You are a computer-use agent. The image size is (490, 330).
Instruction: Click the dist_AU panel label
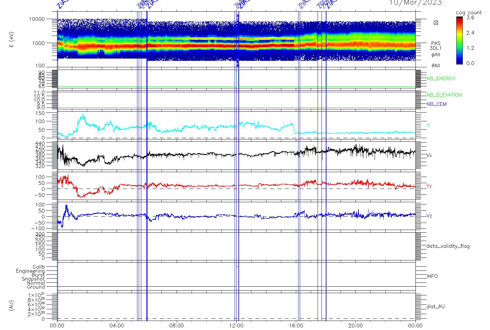pos(436,307)
